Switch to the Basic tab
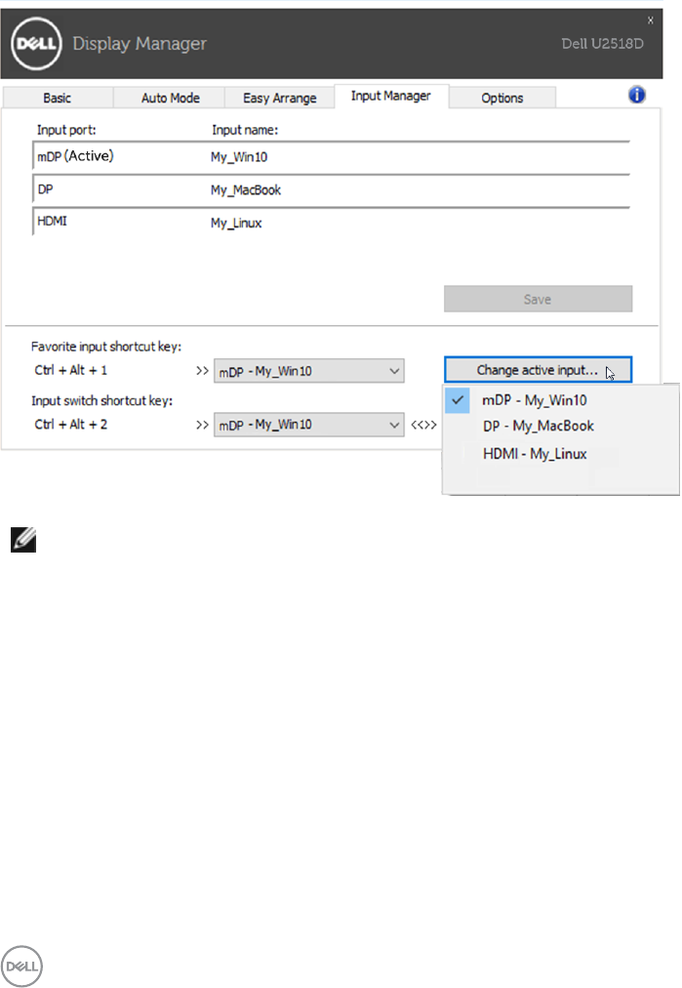 pos(58,98)
